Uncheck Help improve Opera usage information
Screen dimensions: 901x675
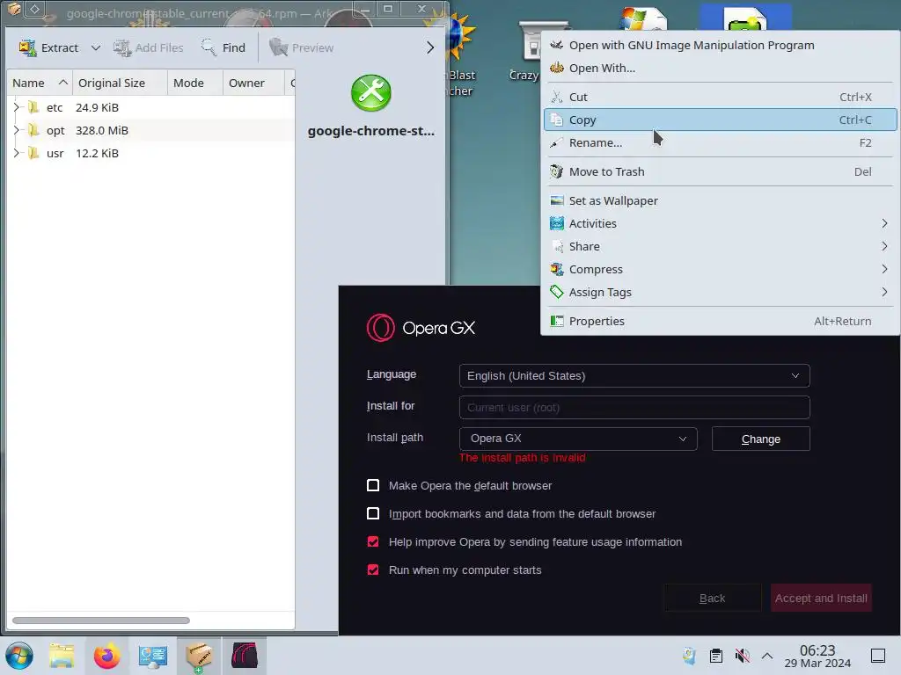373,541
